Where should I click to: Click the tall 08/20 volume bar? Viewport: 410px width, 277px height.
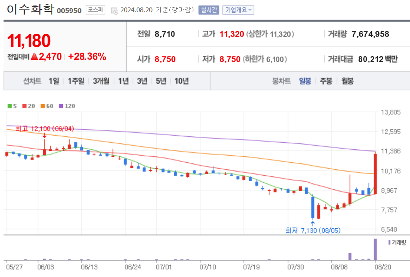375,249
